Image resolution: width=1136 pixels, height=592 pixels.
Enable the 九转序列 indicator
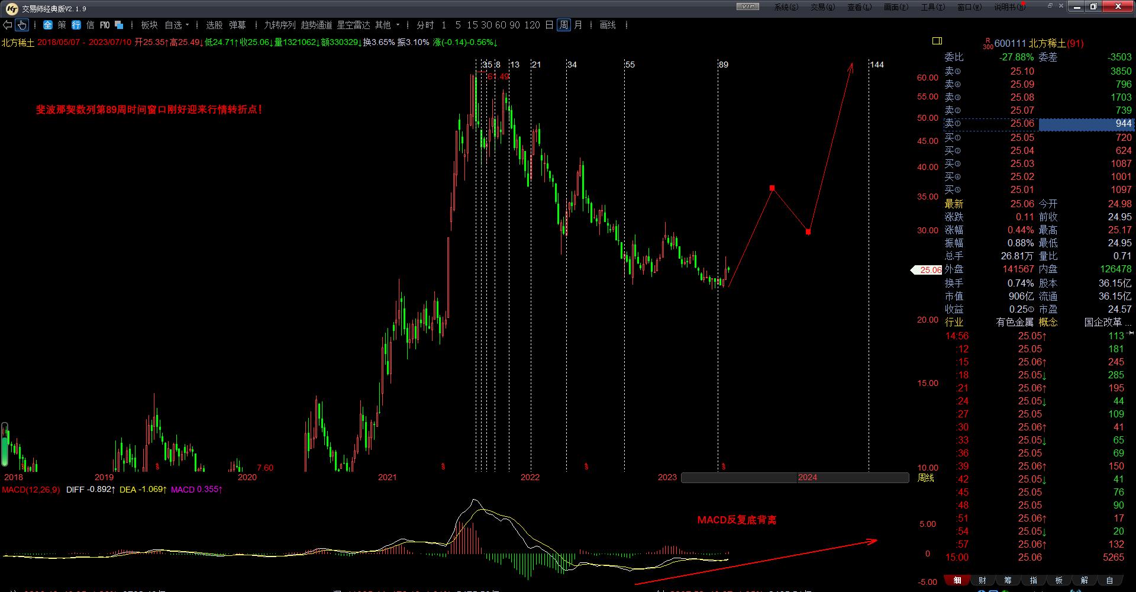tap(279, 25)
